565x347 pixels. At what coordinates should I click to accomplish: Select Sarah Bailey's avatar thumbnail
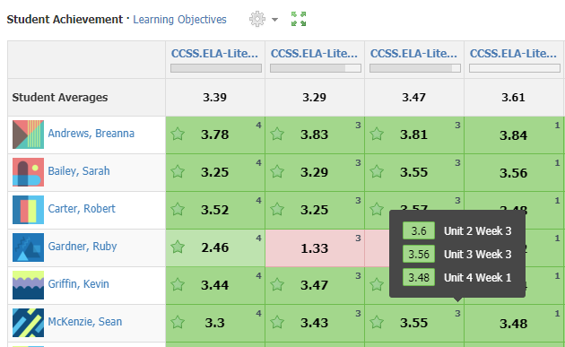[28, 172]
